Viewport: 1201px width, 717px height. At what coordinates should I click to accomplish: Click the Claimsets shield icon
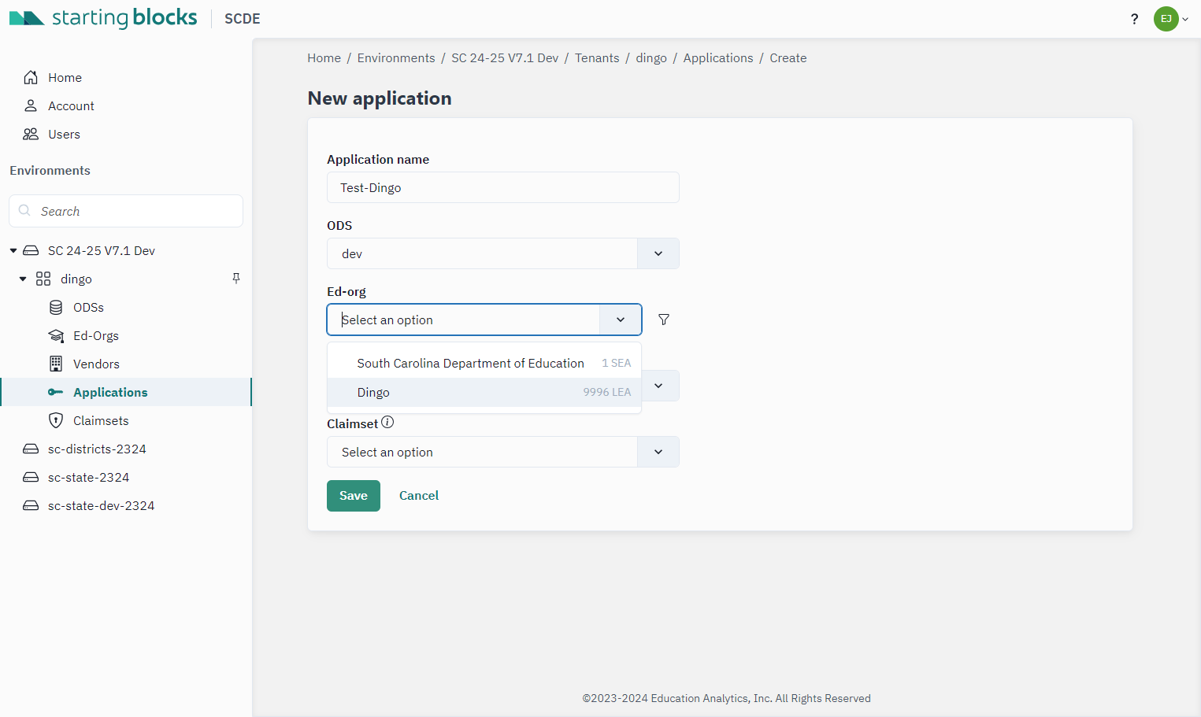(x=56, y=420)
